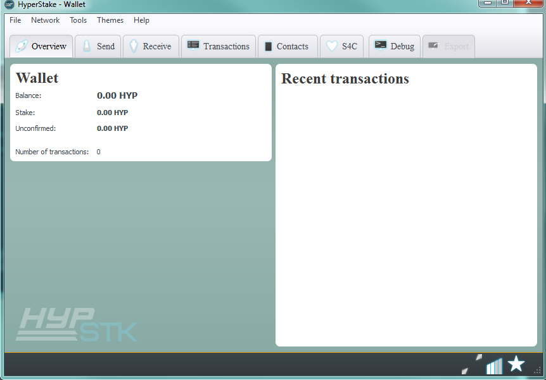Viewport: 546px width, 380px height.
Task: Click the greyed-out Export tab
Action: [x=448, y=46]
